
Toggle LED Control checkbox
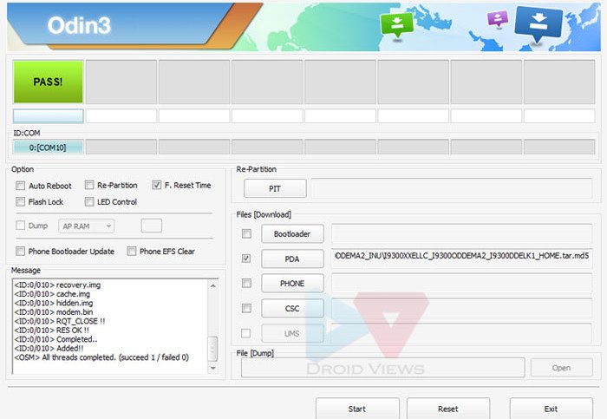[x=89, y=202]
